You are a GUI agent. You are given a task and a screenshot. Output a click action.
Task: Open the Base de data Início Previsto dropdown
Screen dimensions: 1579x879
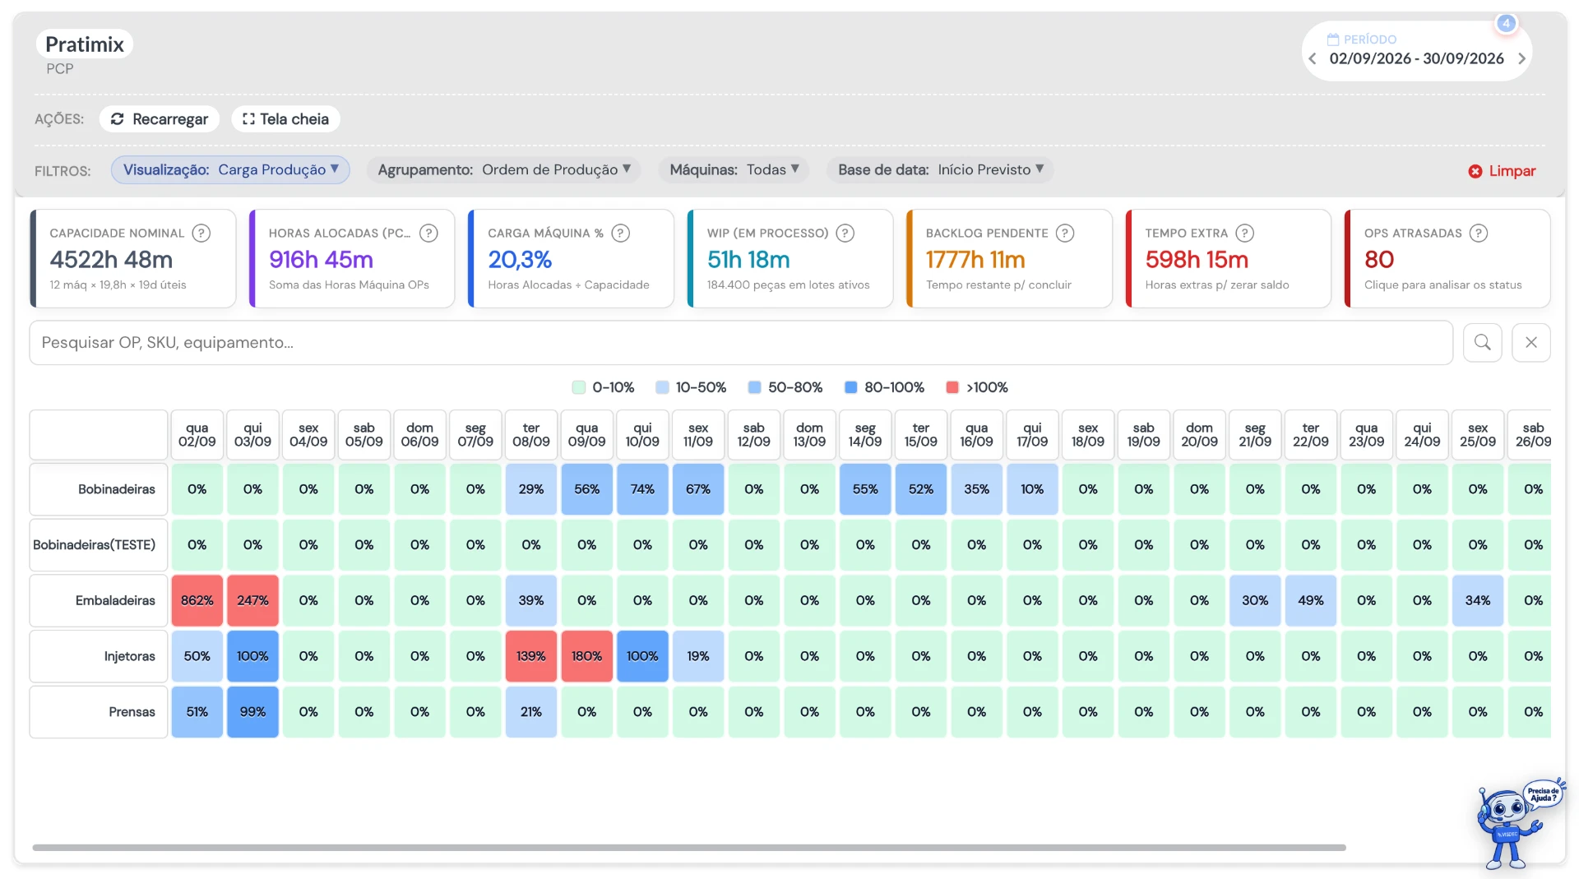click(941, 170)
